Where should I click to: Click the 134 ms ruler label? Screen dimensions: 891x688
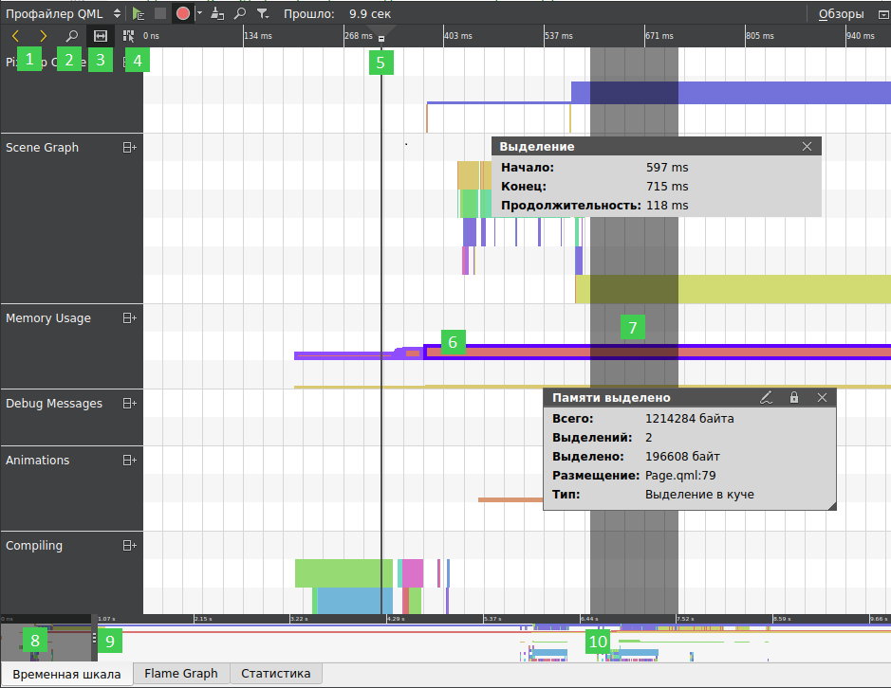pos(258,36)
